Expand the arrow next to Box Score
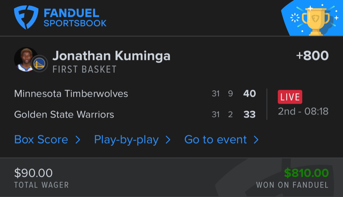The image size is (343, 197). [x=78, y=140]
